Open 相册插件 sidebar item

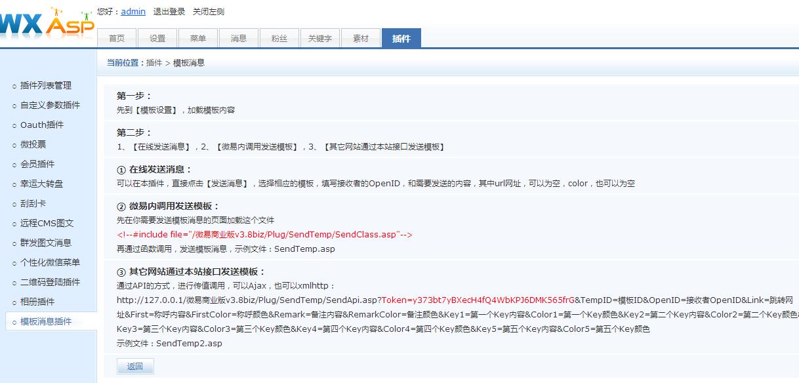click(37, 302)
